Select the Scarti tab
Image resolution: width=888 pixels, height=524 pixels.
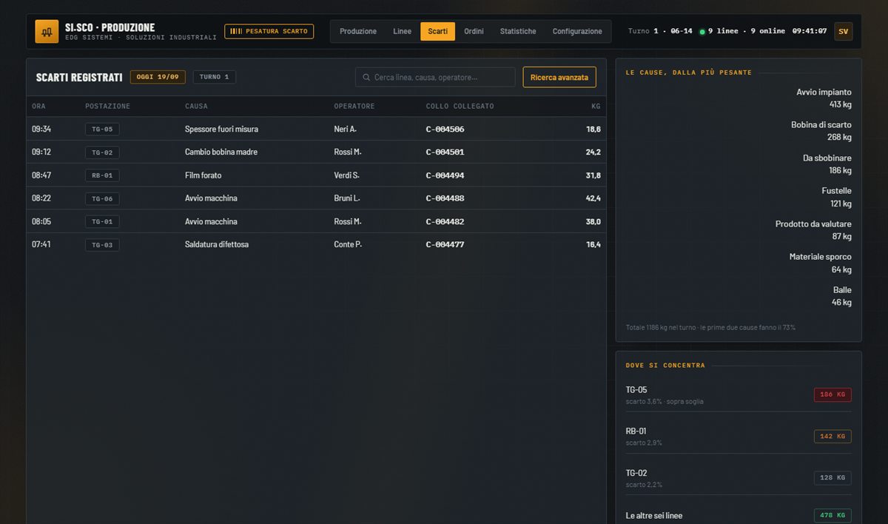click(437, 31)
